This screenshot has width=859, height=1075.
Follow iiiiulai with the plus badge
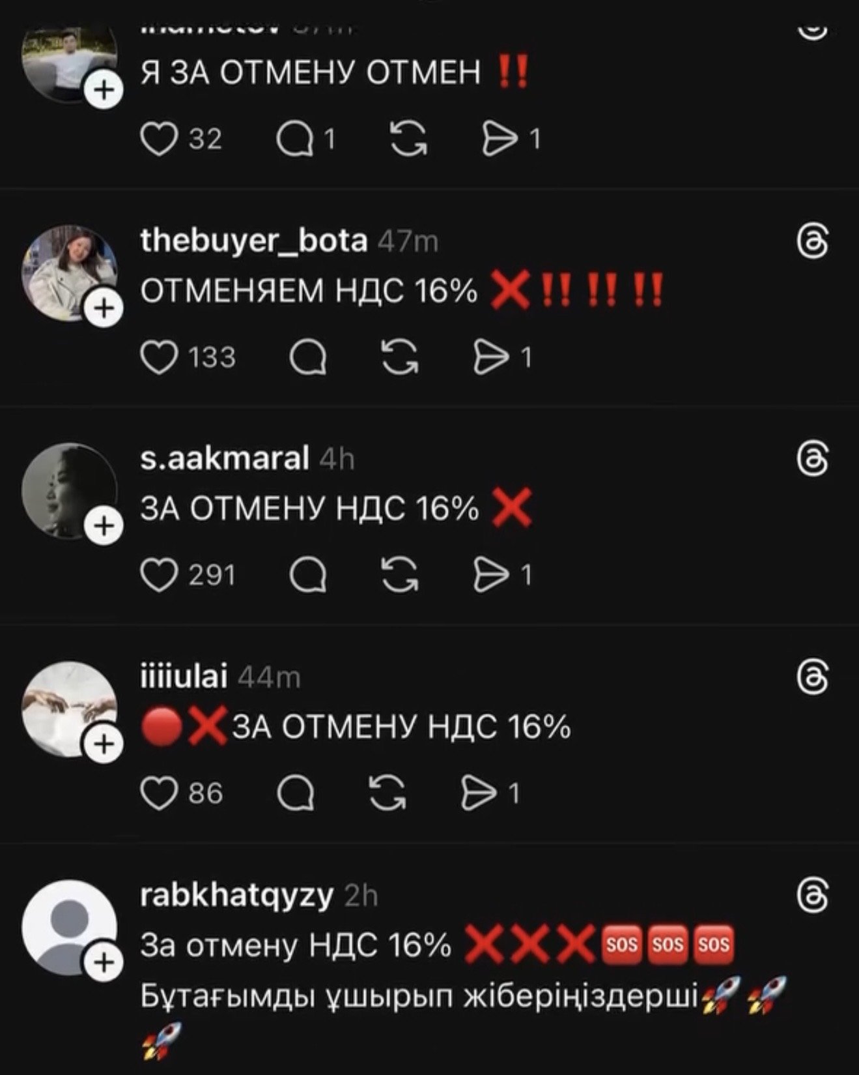pos(104,744)
